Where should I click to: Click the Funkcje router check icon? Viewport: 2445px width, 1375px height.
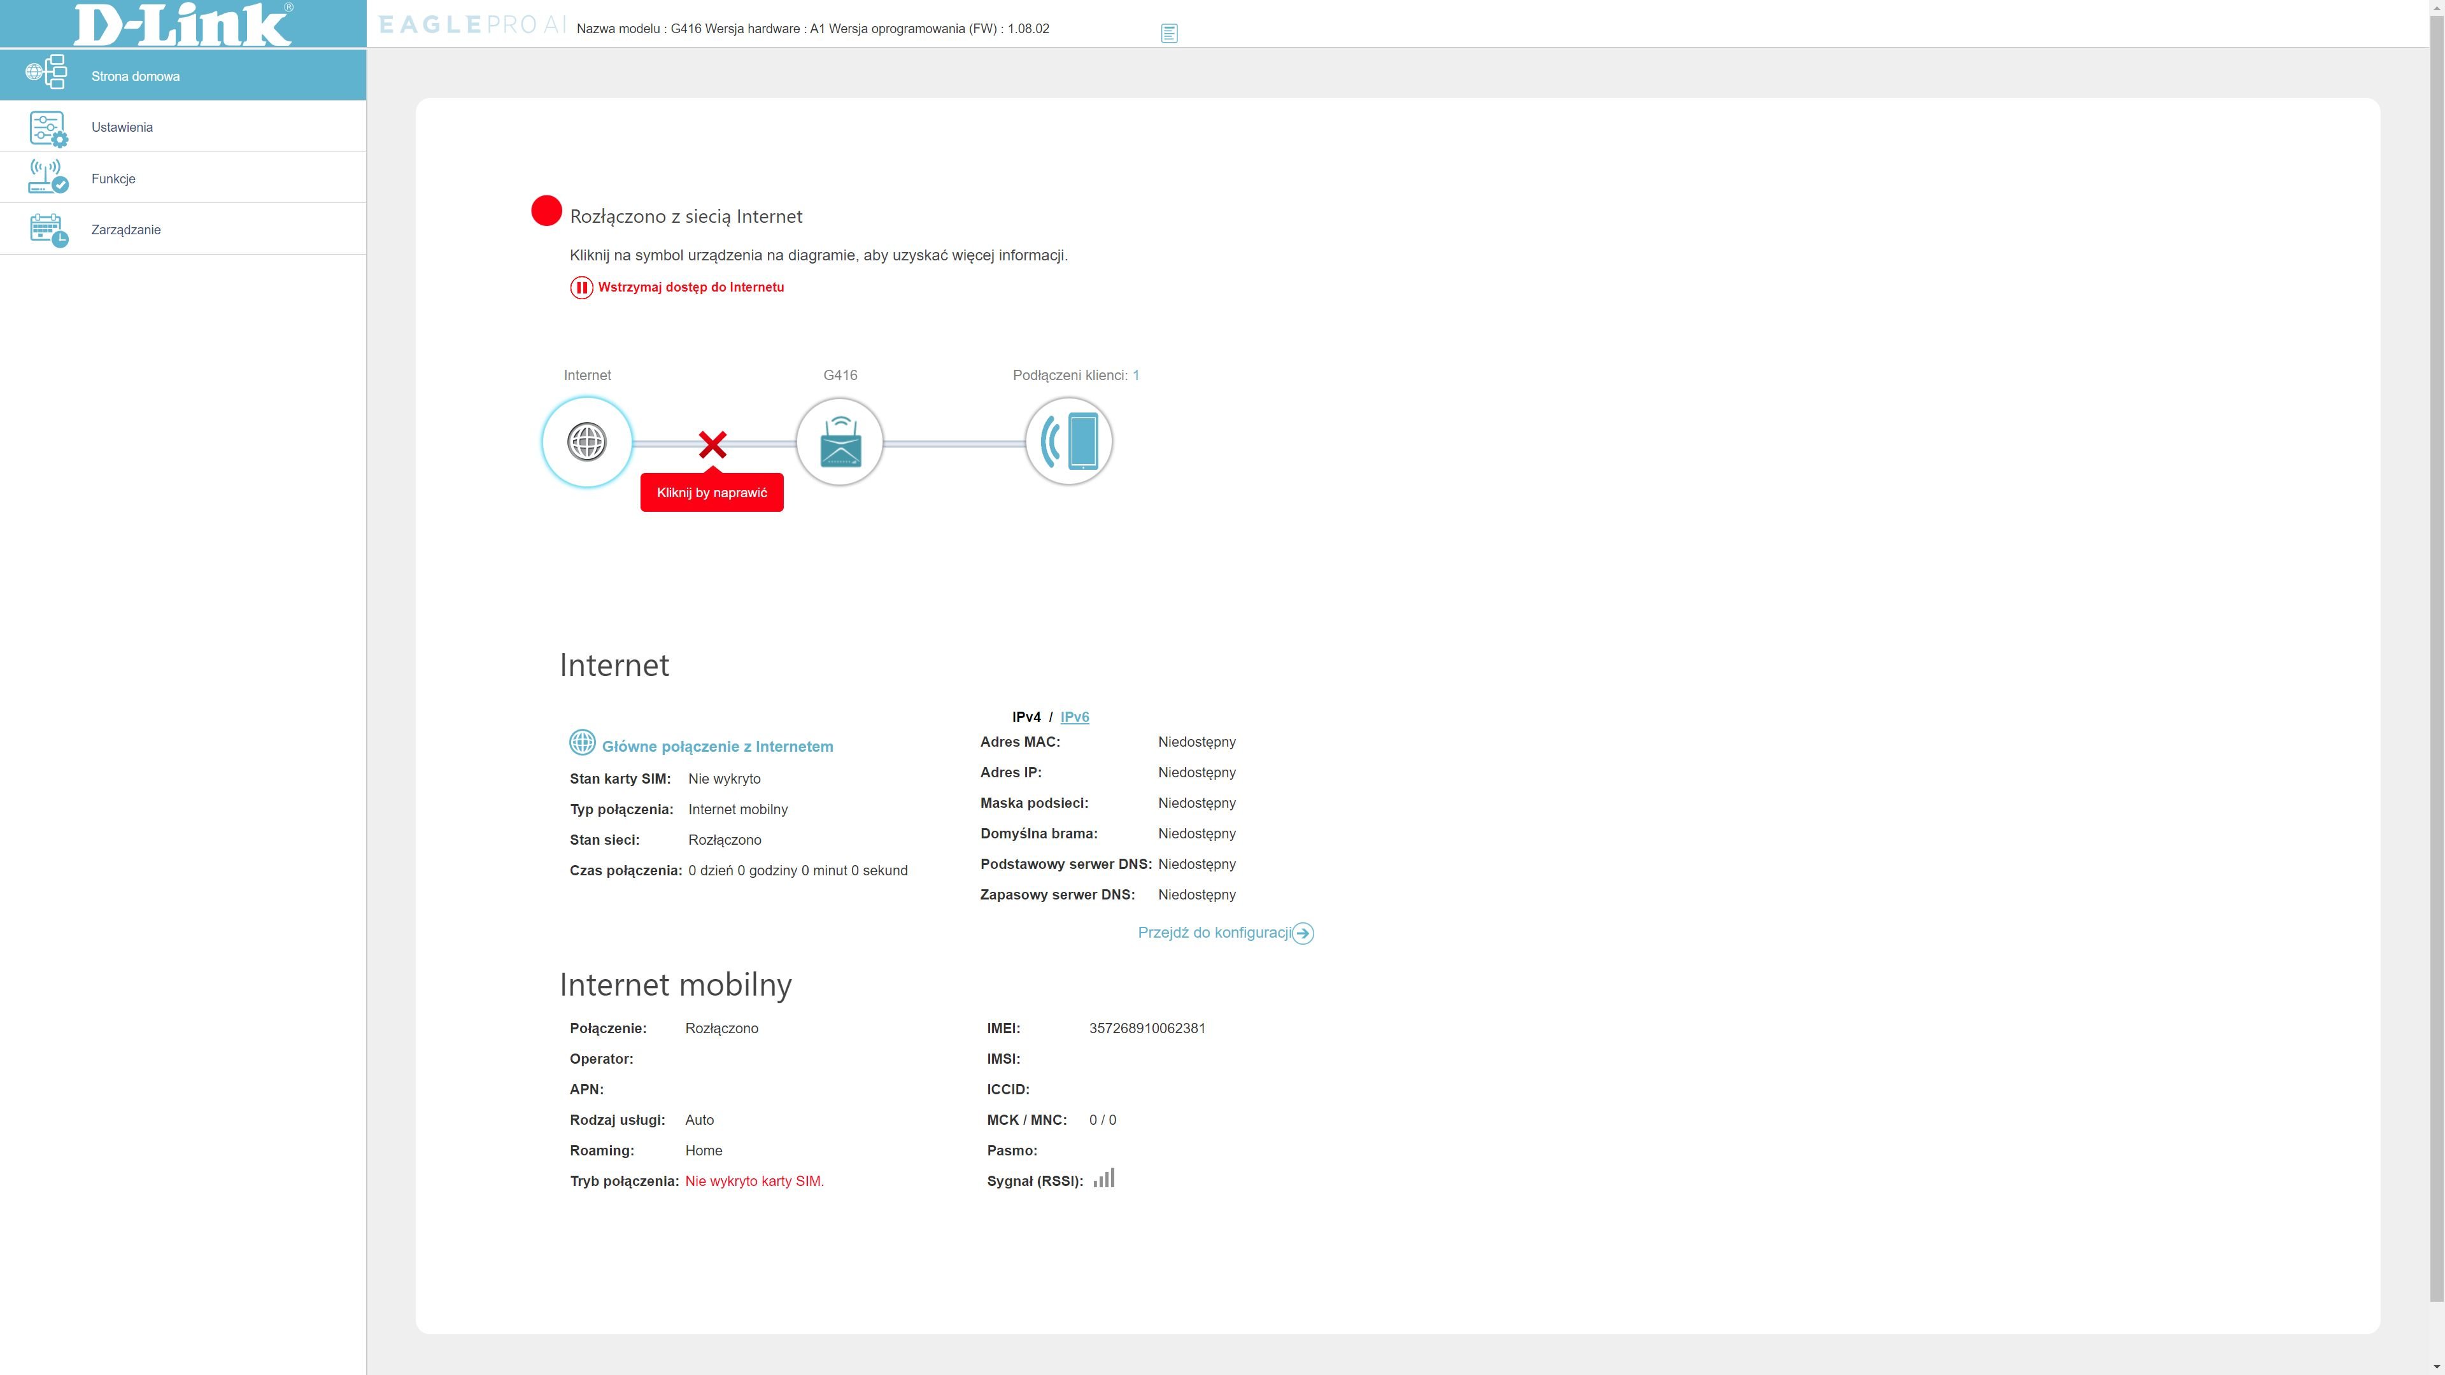48,176
